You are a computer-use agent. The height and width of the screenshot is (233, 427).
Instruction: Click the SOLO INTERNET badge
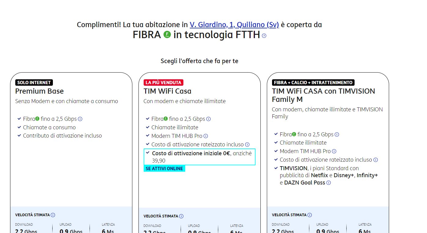click(34, 82)
